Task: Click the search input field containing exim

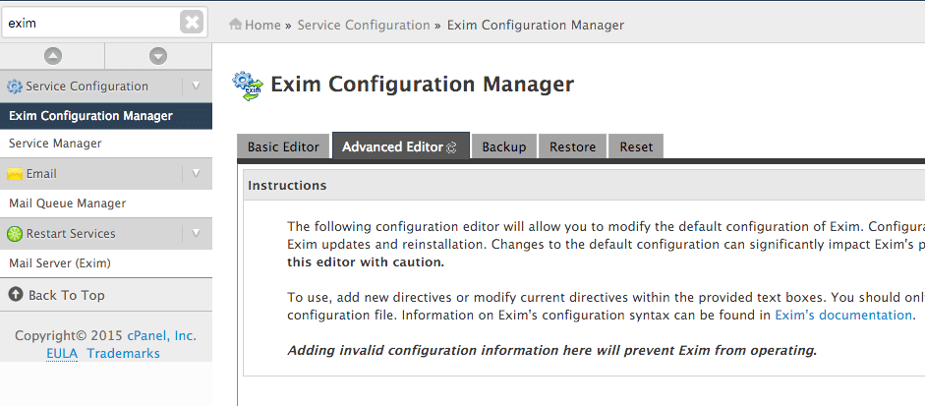Action: coord(88,22)
